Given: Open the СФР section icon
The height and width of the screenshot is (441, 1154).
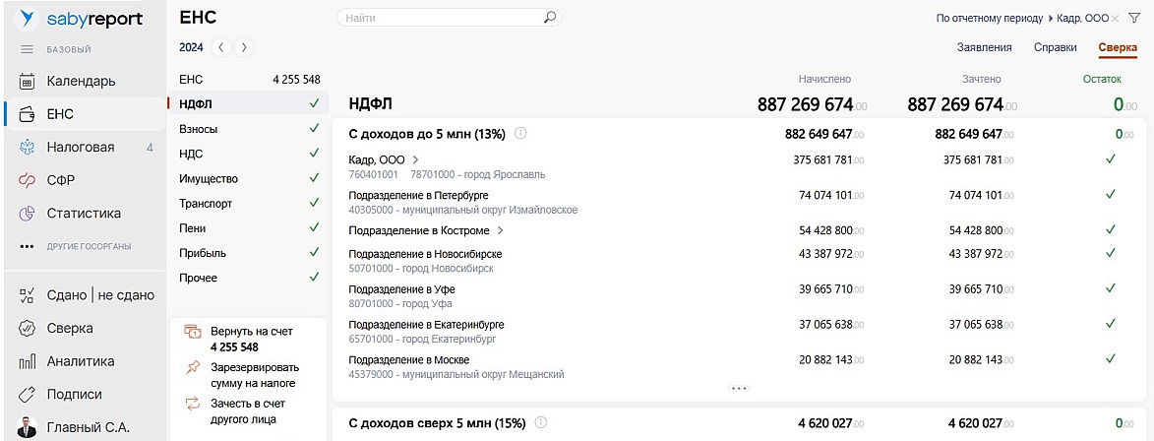Looking at the screenshot, I should (28, 180).
